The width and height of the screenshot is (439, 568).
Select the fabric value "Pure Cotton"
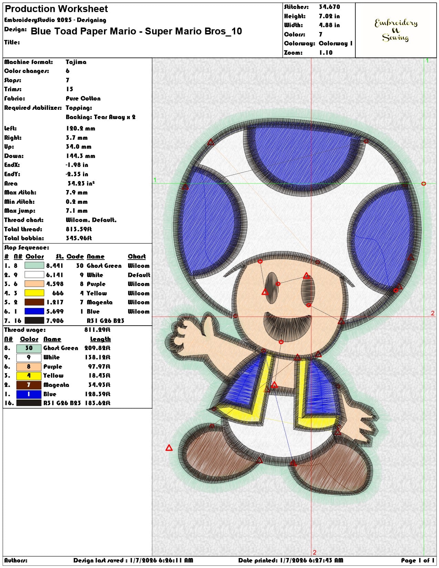click(83, 98)
